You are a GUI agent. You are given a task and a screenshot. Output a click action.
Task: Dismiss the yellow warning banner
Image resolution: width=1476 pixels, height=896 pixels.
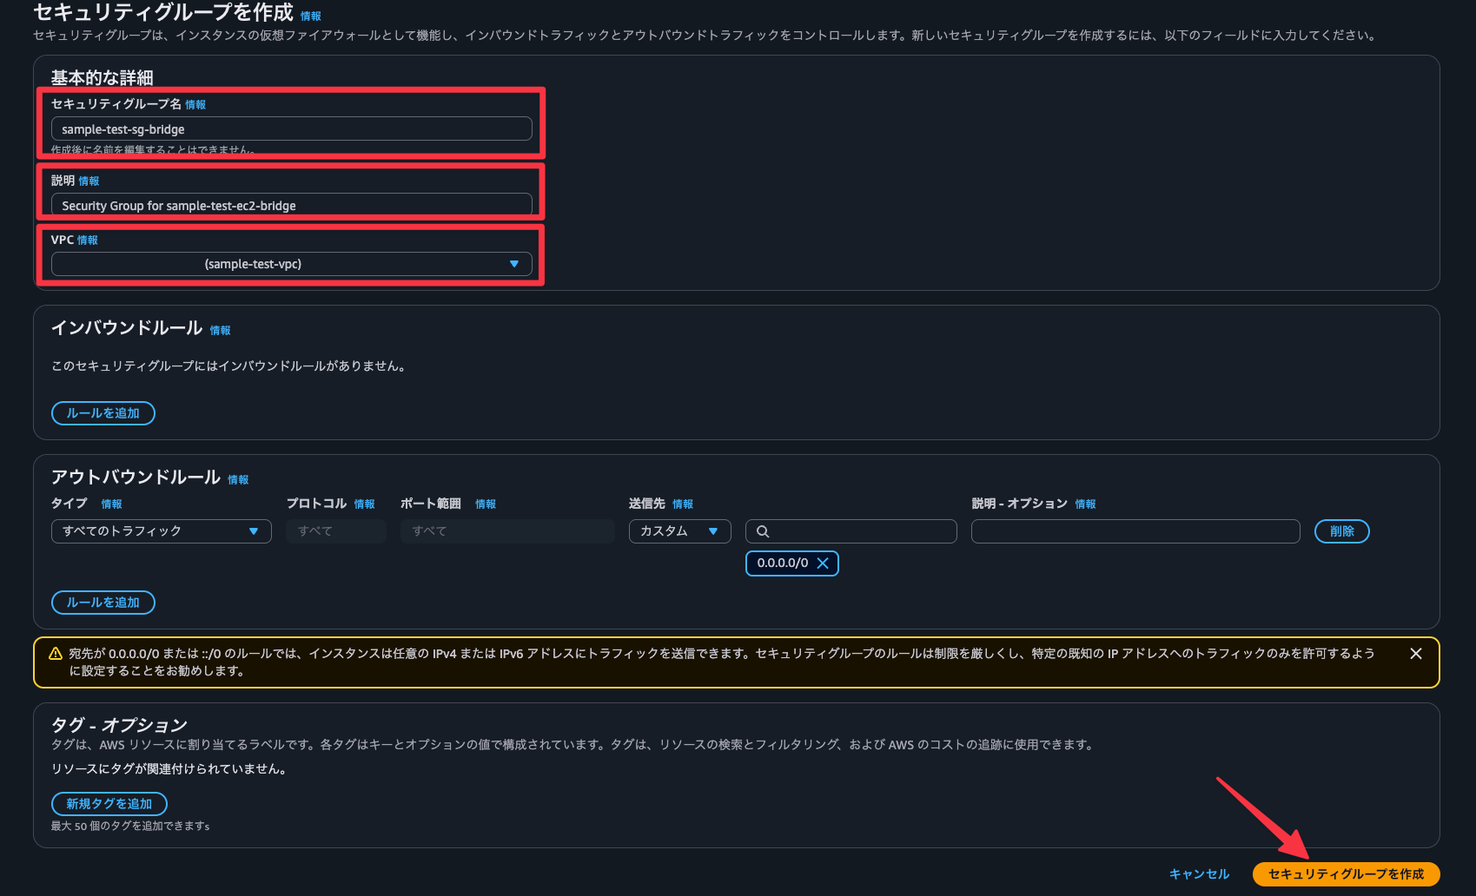(1415, 654)
